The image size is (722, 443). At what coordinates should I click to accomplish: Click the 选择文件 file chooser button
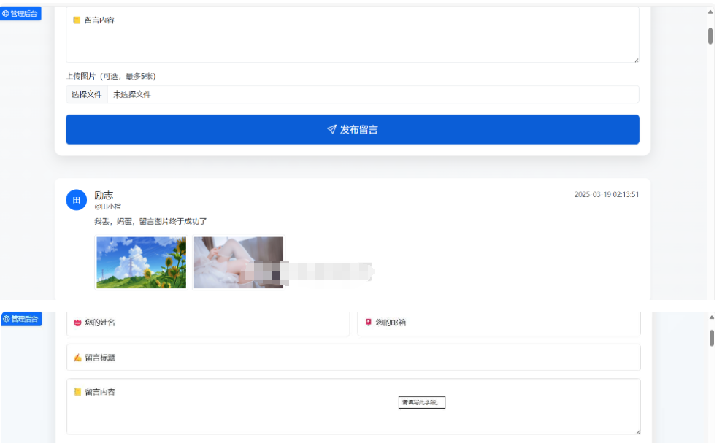(86, 94)
